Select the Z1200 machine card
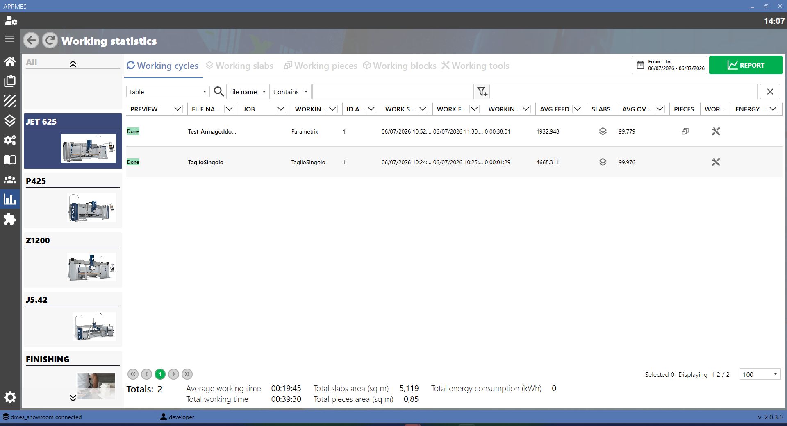The height and width of the screenshot is (426, 787). coord(73,260)
